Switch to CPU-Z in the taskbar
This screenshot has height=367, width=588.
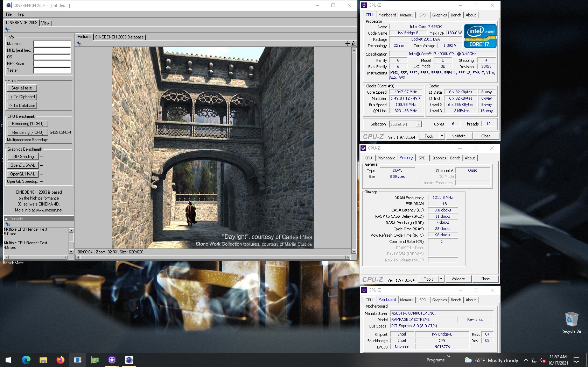click(112, 360)
